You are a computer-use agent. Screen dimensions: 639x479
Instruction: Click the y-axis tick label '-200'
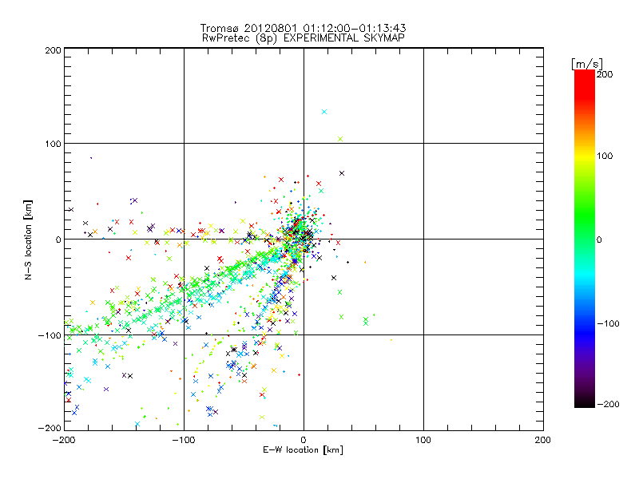pyautogui.click(x=50, y=428)
